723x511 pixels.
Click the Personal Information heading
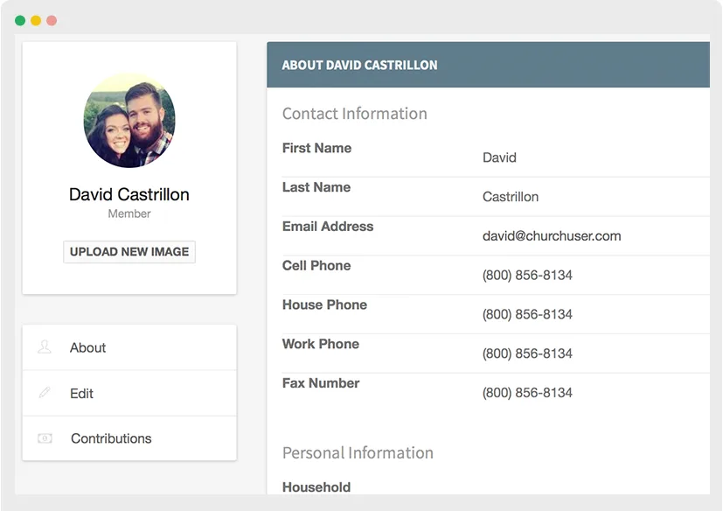pos(358,453)
